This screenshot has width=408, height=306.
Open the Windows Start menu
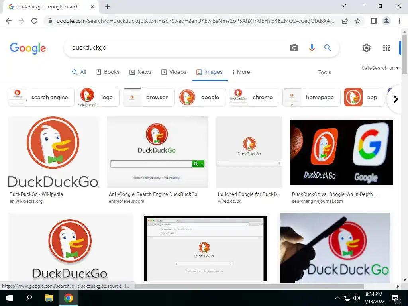(10, 298)
